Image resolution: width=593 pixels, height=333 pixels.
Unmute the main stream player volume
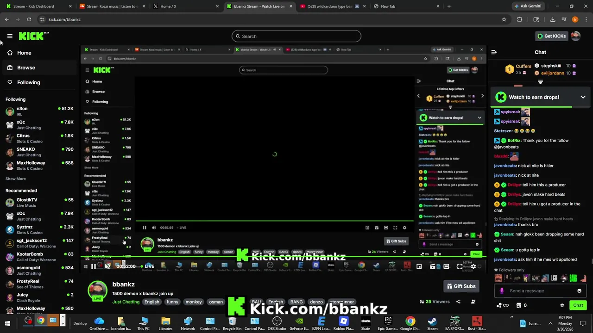[107, 266]
